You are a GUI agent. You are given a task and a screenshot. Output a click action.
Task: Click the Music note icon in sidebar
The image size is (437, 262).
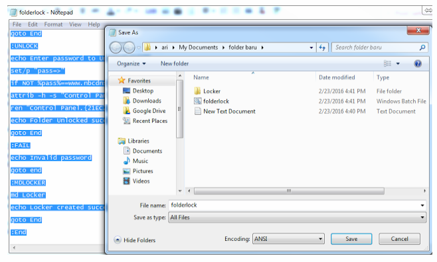tap(127, 161)
